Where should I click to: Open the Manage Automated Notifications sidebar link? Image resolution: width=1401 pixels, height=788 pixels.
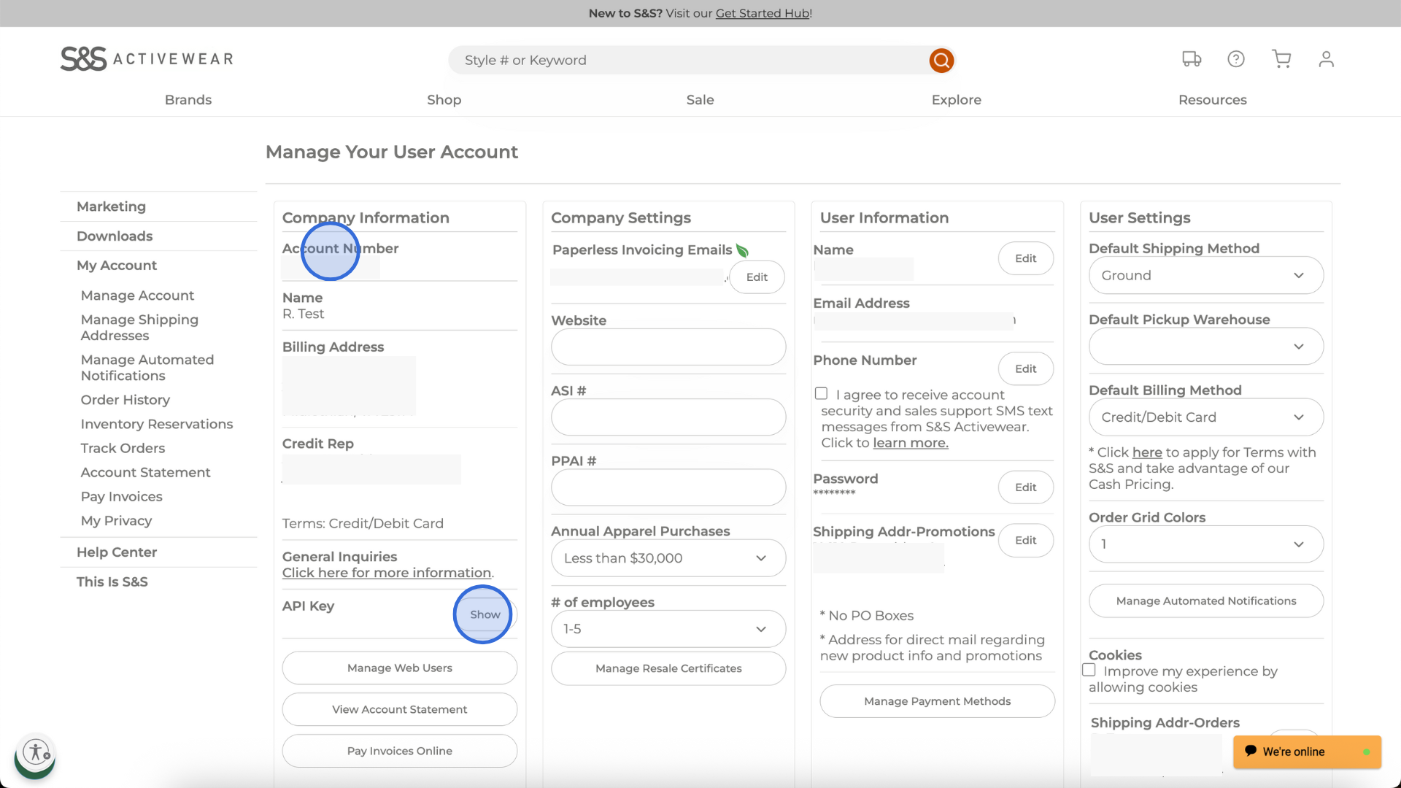[x=147, y=368]
